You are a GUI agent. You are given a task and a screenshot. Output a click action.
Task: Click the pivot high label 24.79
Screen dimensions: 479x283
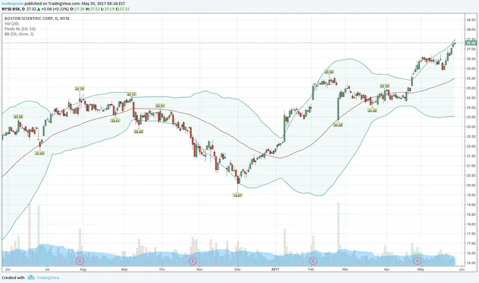point(80,89)
